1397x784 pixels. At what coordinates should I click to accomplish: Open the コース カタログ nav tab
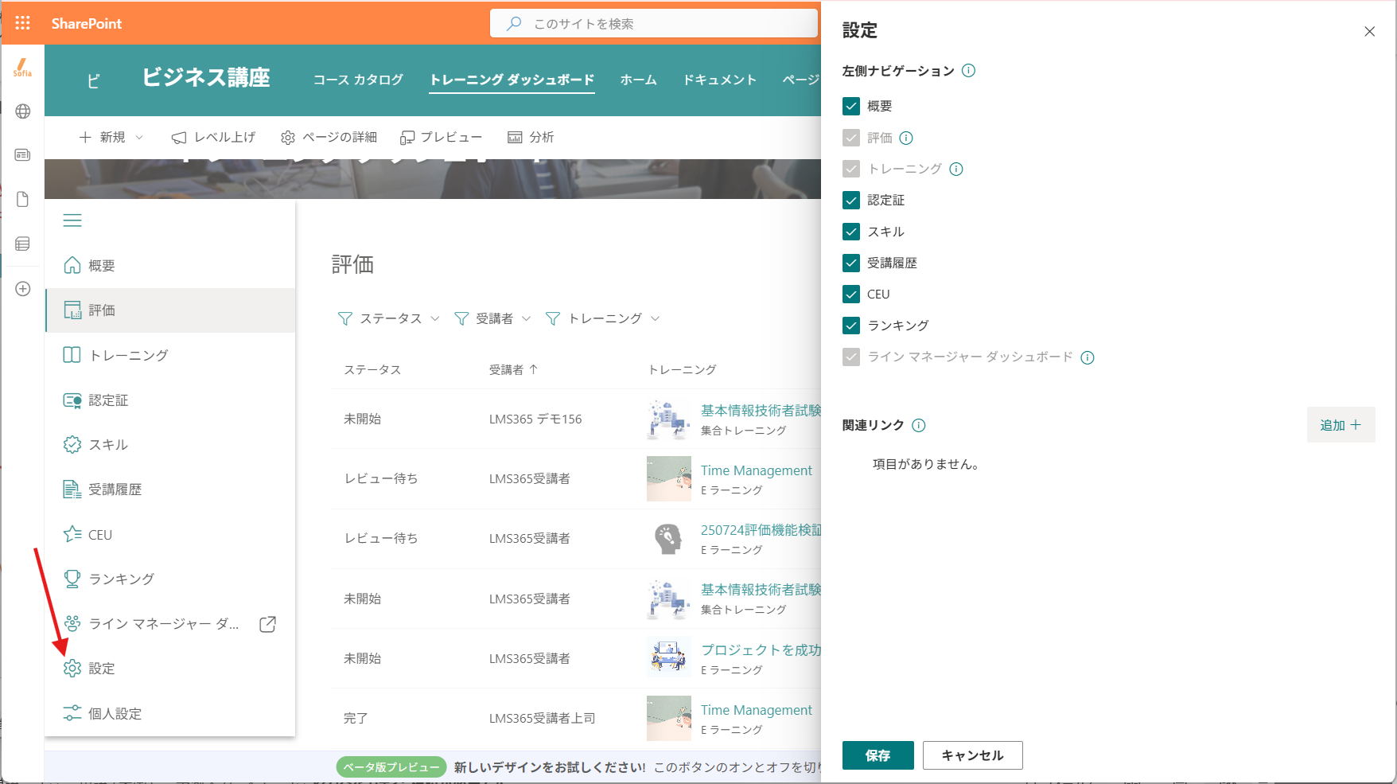(358, 80)
